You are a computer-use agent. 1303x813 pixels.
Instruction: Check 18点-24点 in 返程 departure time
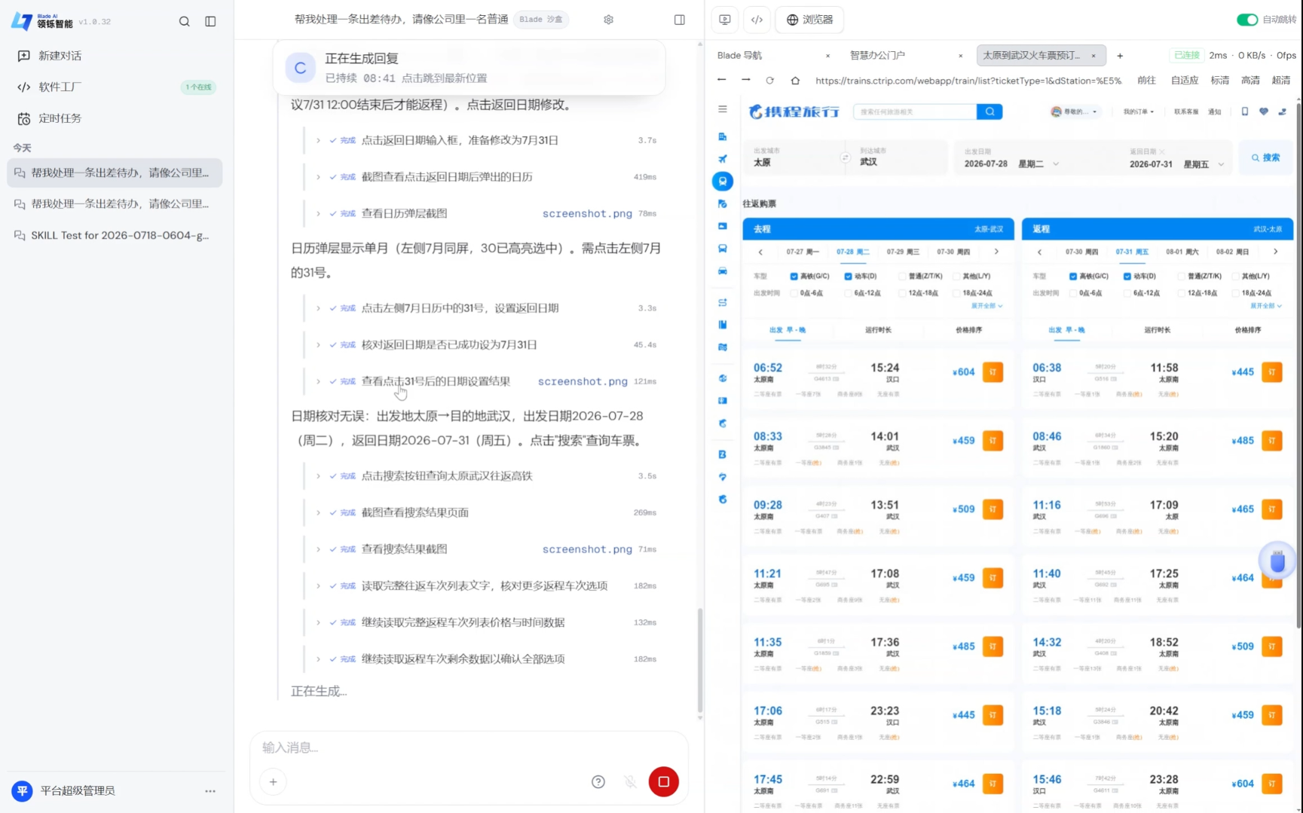(x=1236, y=293)
